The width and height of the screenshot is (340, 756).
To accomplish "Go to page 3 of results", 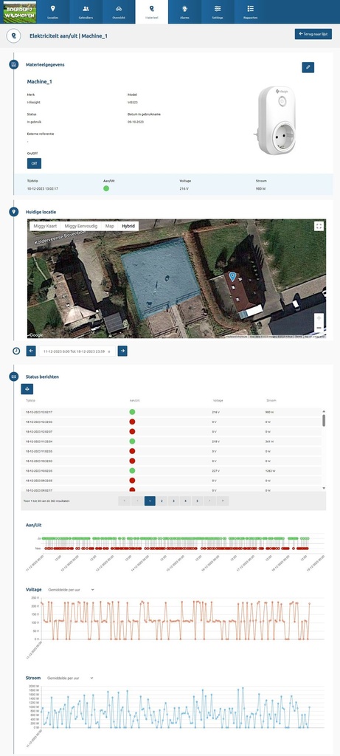I will pyautogui.click(x=173, y=501).
